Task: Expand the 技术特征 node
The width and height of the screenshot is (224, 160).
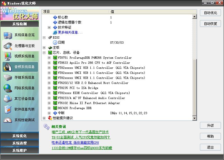Action: [x=49, y=27]
